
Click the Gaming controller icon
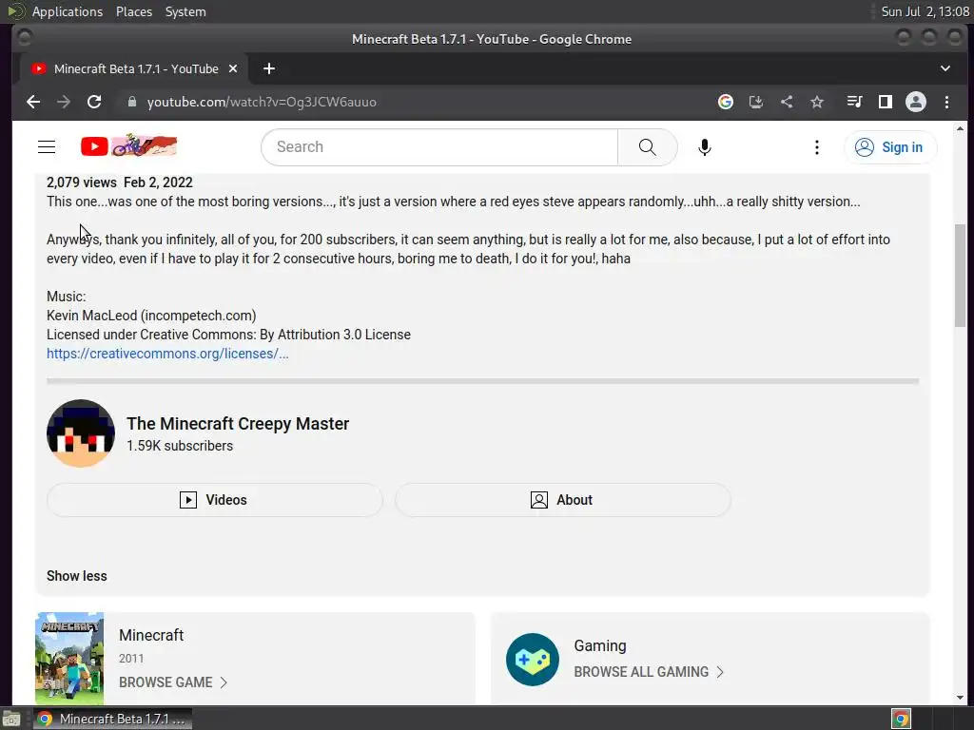(533, 660)
